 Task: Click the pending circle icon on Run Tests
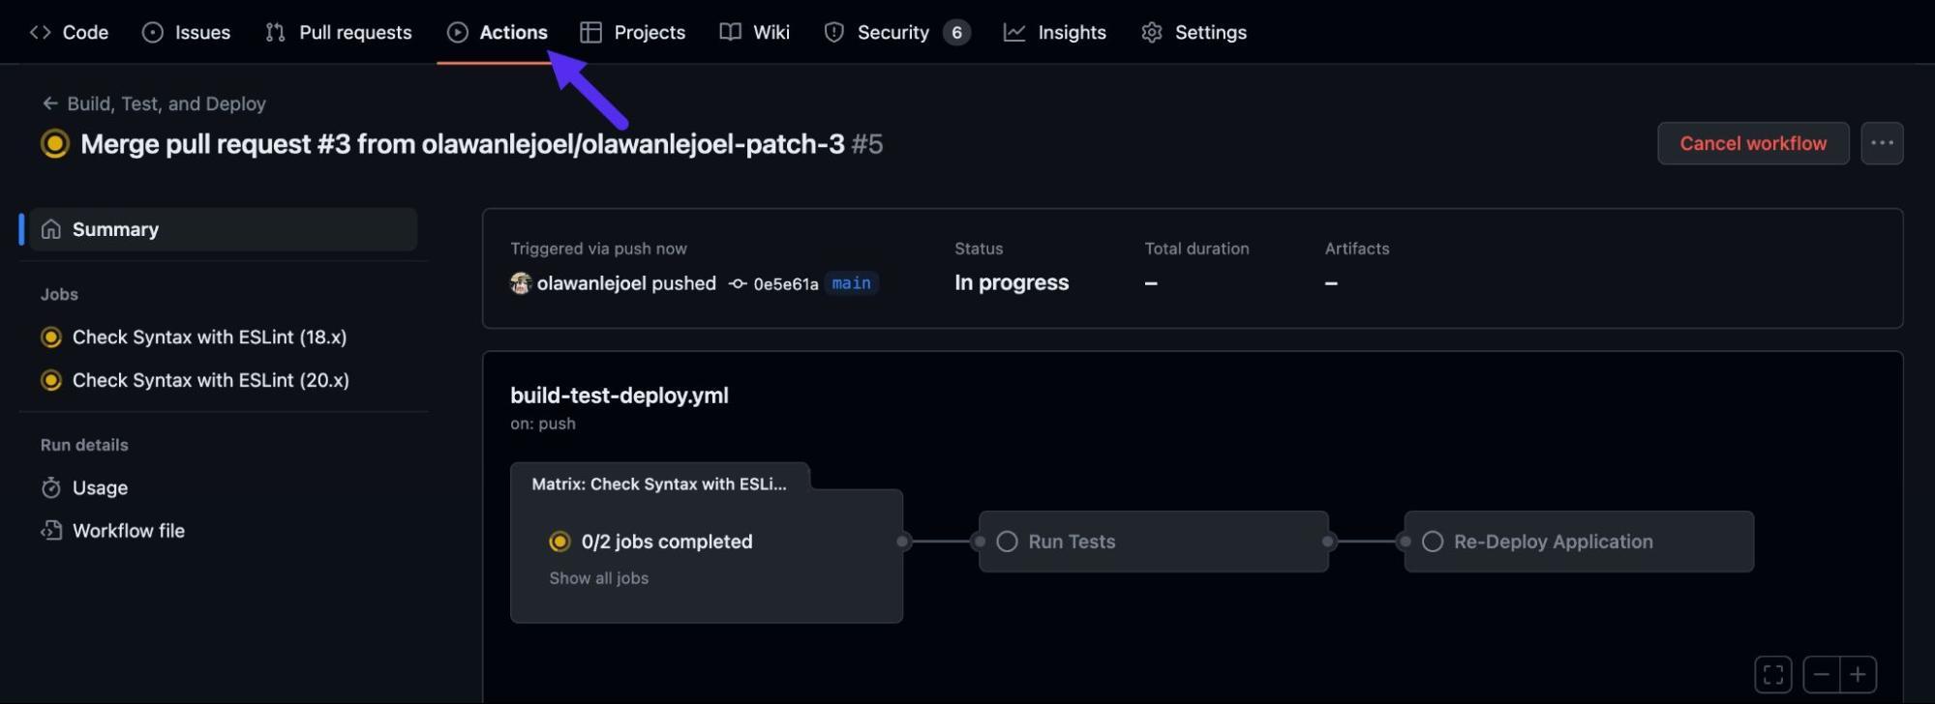coord(1007,542)
